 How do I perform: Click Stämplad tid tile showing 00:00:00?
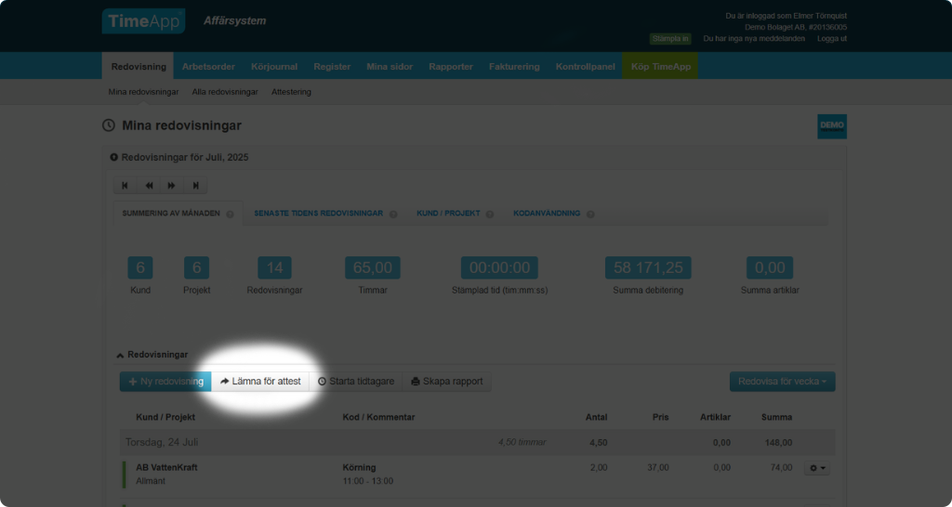[x=499, y=267]
